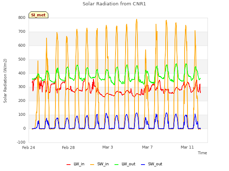229x171 pixels.
Task: Click the 600 y-axis tick label
Action: (22, 45)
